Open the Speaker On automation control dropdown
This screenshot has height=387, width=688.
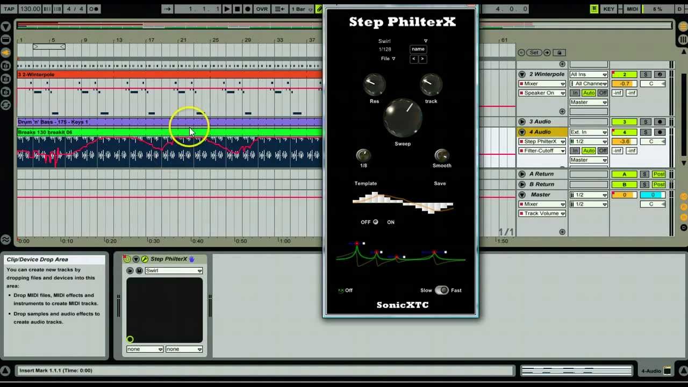click(x=542, y=92)
